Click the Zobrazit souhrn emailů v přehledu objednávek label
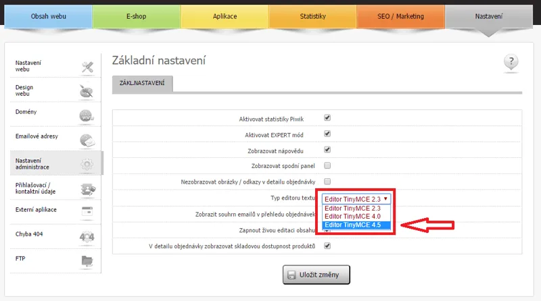The width and height of the screenshot is (541, 301). click(x=255, y=214)
